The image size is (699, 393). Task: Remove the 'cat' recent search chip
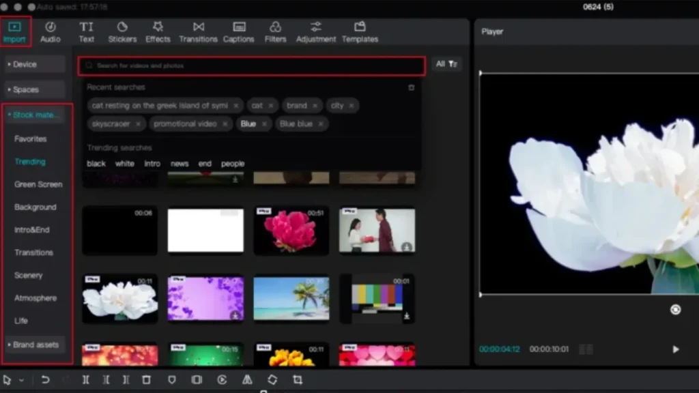pyautogui.click(x=270, y=106)
